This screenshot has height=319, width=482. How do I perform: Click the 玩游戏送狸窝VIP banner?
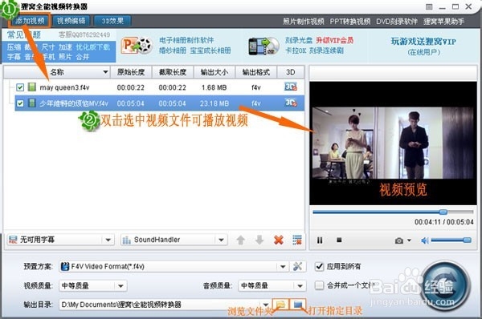click(x=423, y=42)
